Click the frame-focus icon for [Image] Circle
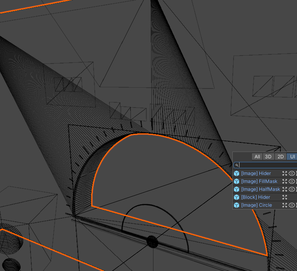The image size is (297, 271). coord(285,205)
